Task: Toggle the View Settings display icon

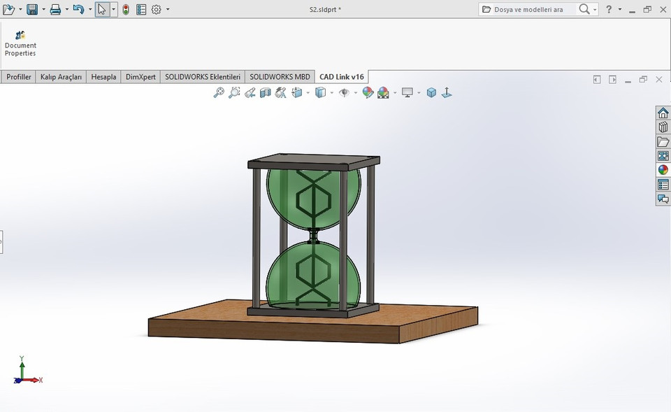Action: (408, 92)
